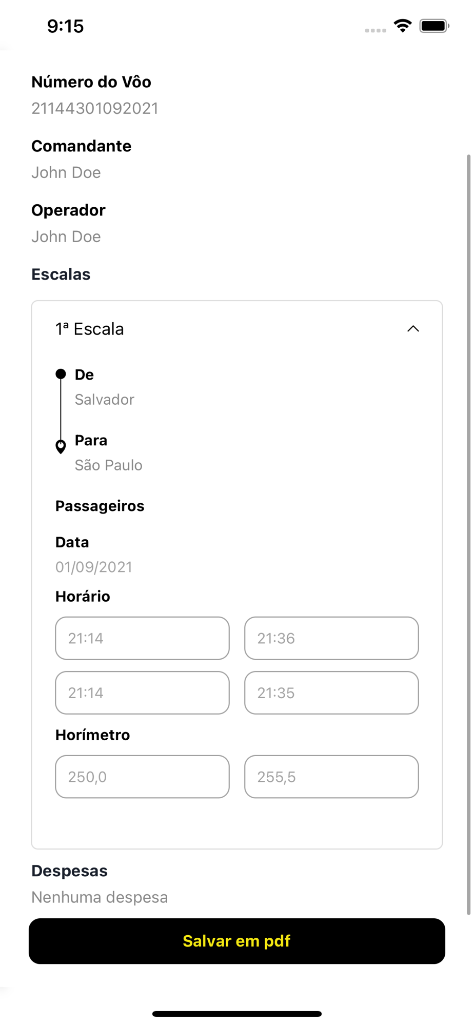Select the 21:36 Horário field
Screen dimensions: 474x1026
331,638
